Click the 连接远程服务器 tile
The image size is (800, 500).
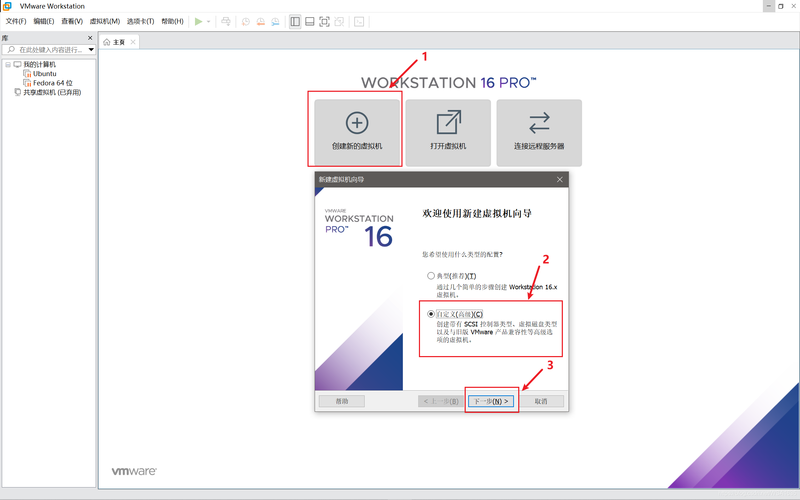click(x=539, y=132)
